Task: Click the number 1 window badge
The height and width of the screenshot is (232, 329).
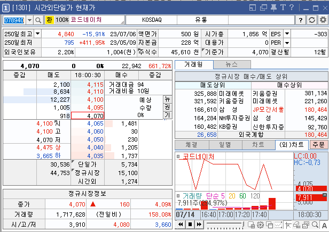Action: click(x=6, y=8)
